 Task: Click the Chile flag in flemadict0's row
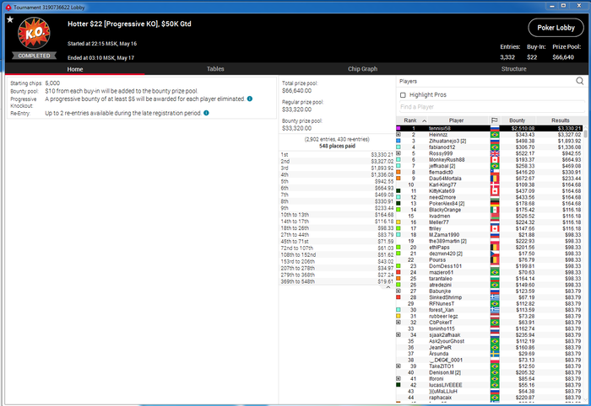(495, 172)
